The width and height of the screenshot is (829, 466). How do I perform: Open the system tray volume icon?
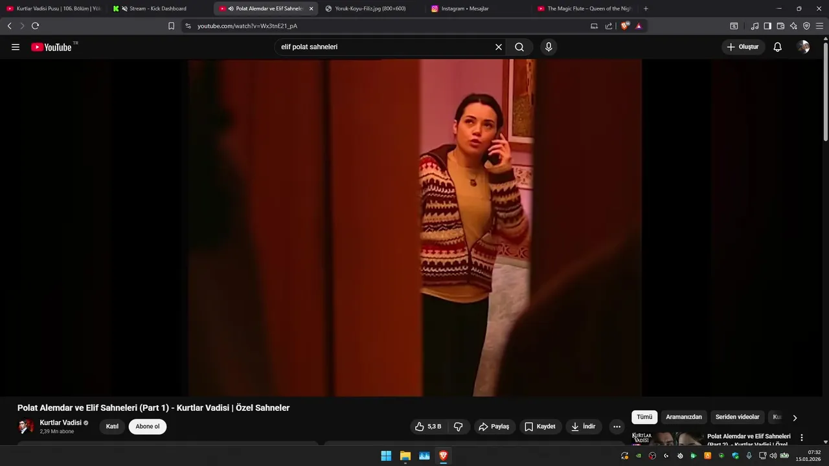tap(773, 456)
